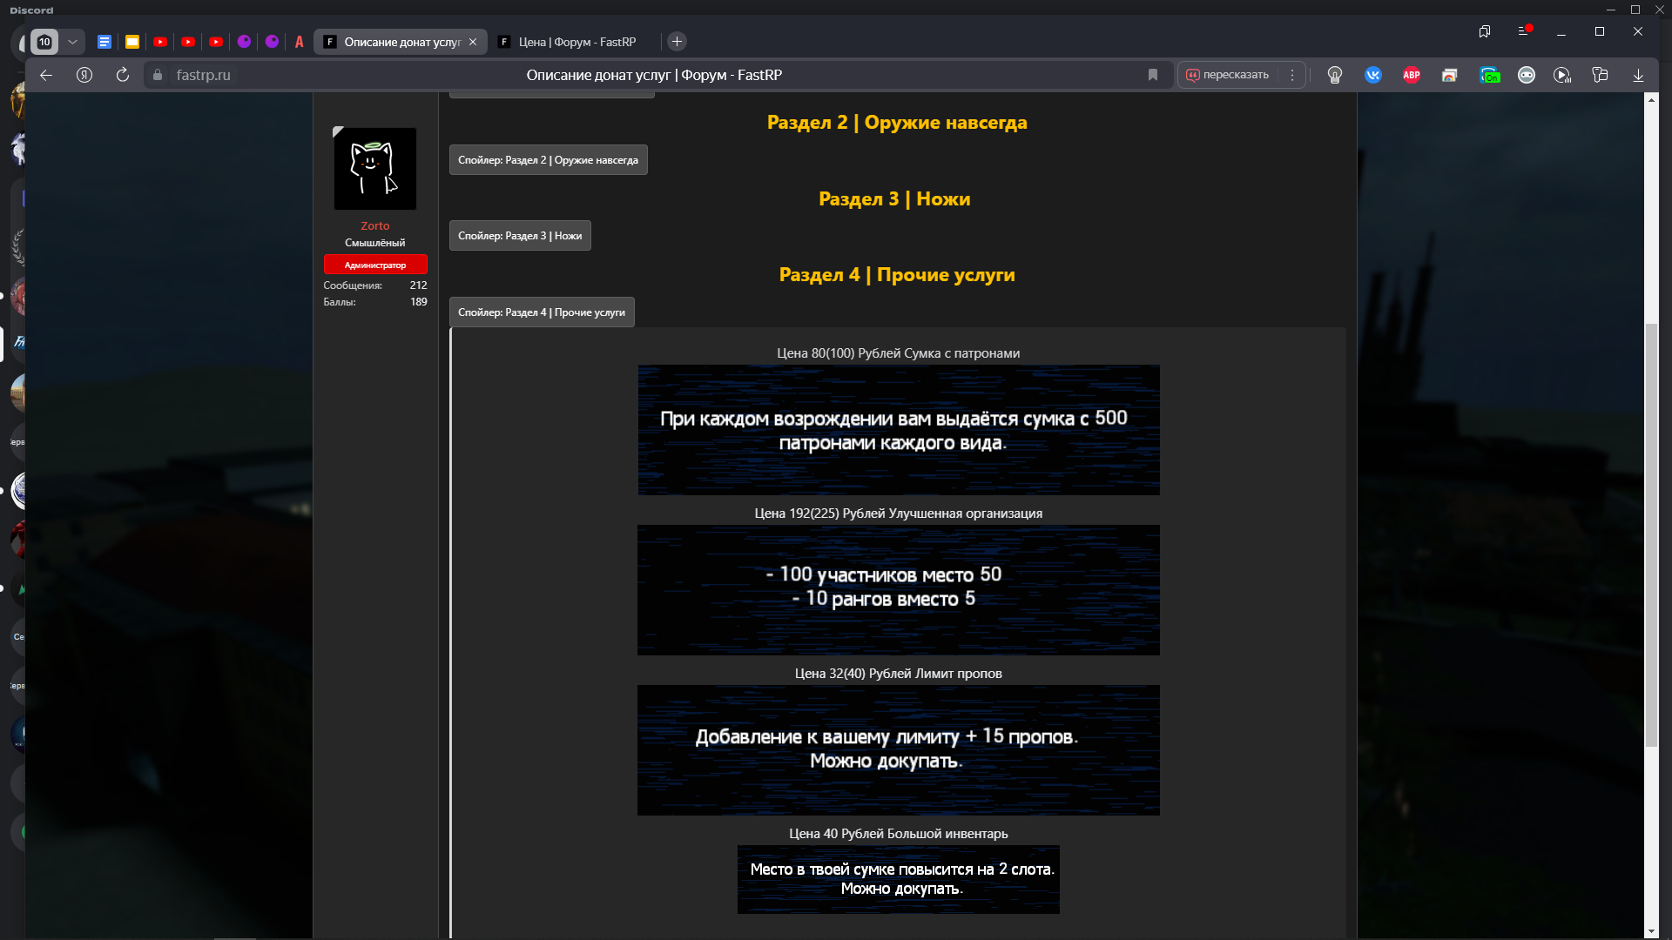Click the Сообщения count 212
Viewport: 1672px width, 940px height.
pos(418,285)
